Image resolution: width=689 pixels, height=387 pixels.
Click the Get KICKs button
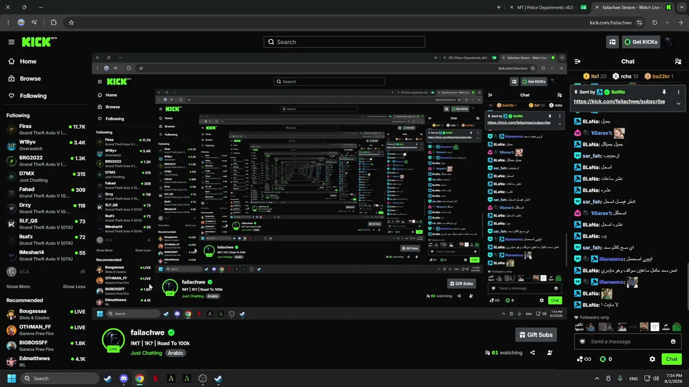click(641, 42)
